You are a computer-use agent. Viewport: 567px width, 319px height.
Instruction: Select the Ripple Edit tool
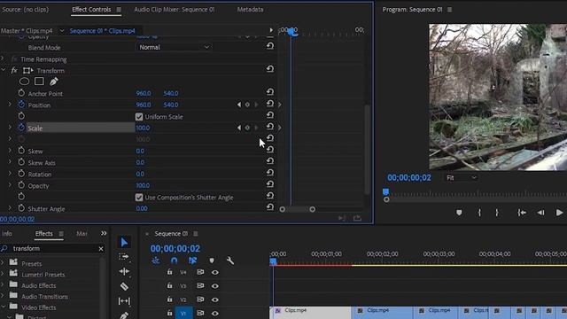[124, 271]
